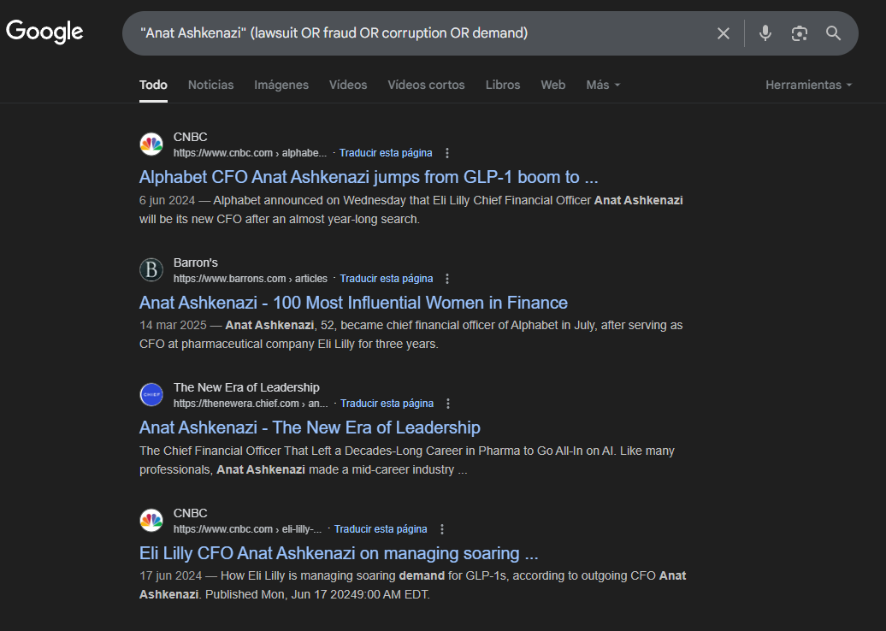This screenshot has width=886, height=631.
Task: Open the Eli Lilly CFO soaring demand article
Action: click(x=339, y=553)
